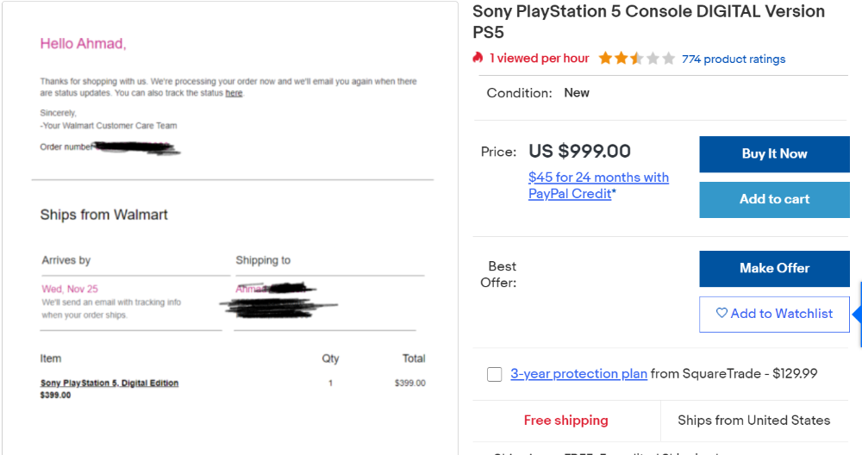Click the red flame viewed-per-hour icon

[478, 58]
